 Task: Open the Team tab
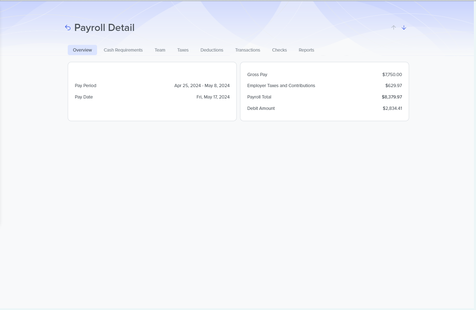coord(160,50)
